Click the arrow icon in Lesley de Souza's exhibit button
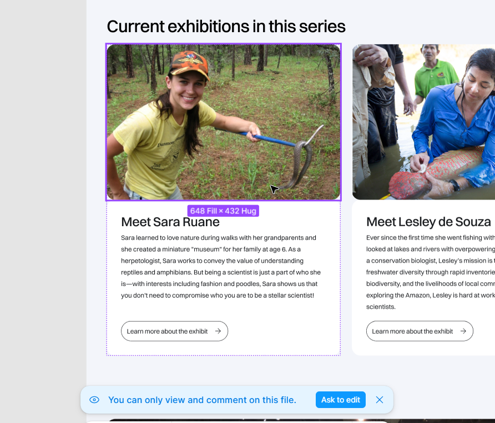This screenshot has height=423, width=495. point(463,331)
